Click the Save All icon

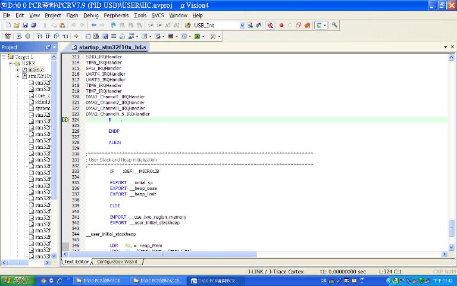pyautogui.click(x=33, y=26)
